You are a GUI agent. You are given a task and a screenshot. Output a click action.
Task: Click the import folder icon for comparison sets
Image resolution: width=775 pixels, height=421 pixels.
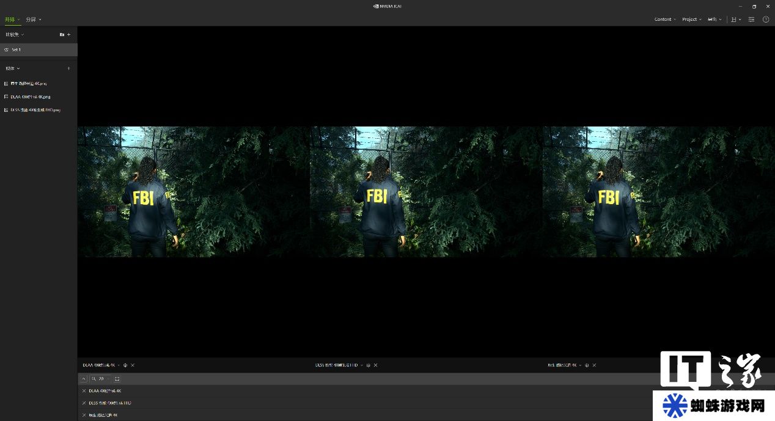tap(62, 35)
